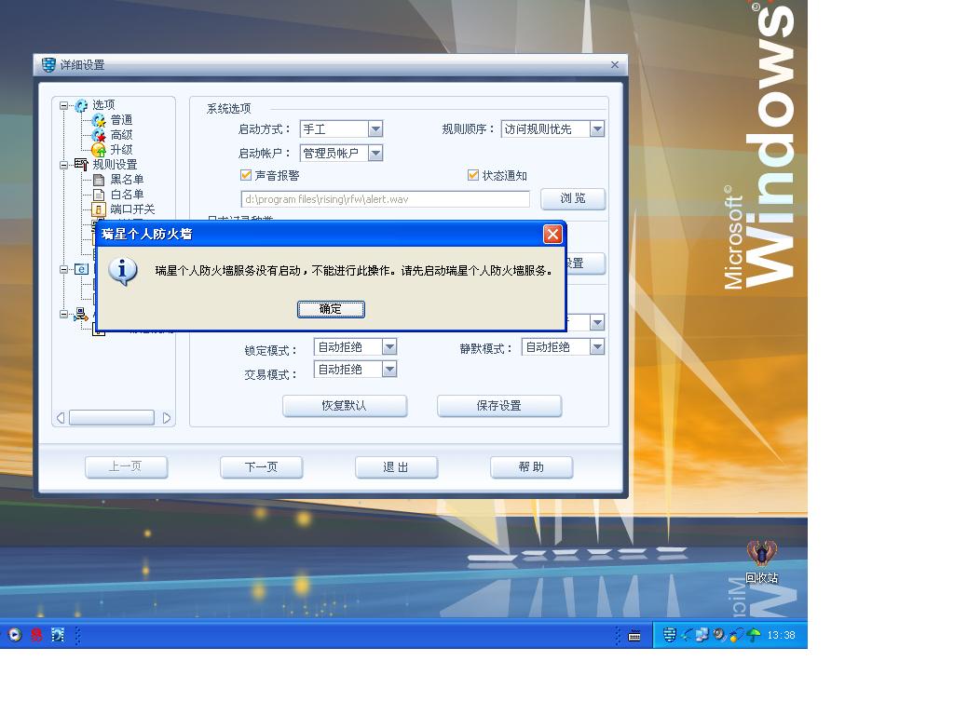Click the alert.wav sound path field
Screen dimensions: 954x715
pos(385,199)
